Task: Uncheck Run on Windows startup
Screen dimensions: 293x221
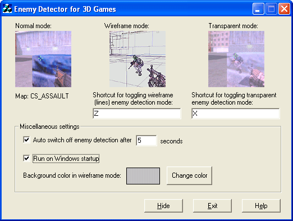Action: (26, 158)
